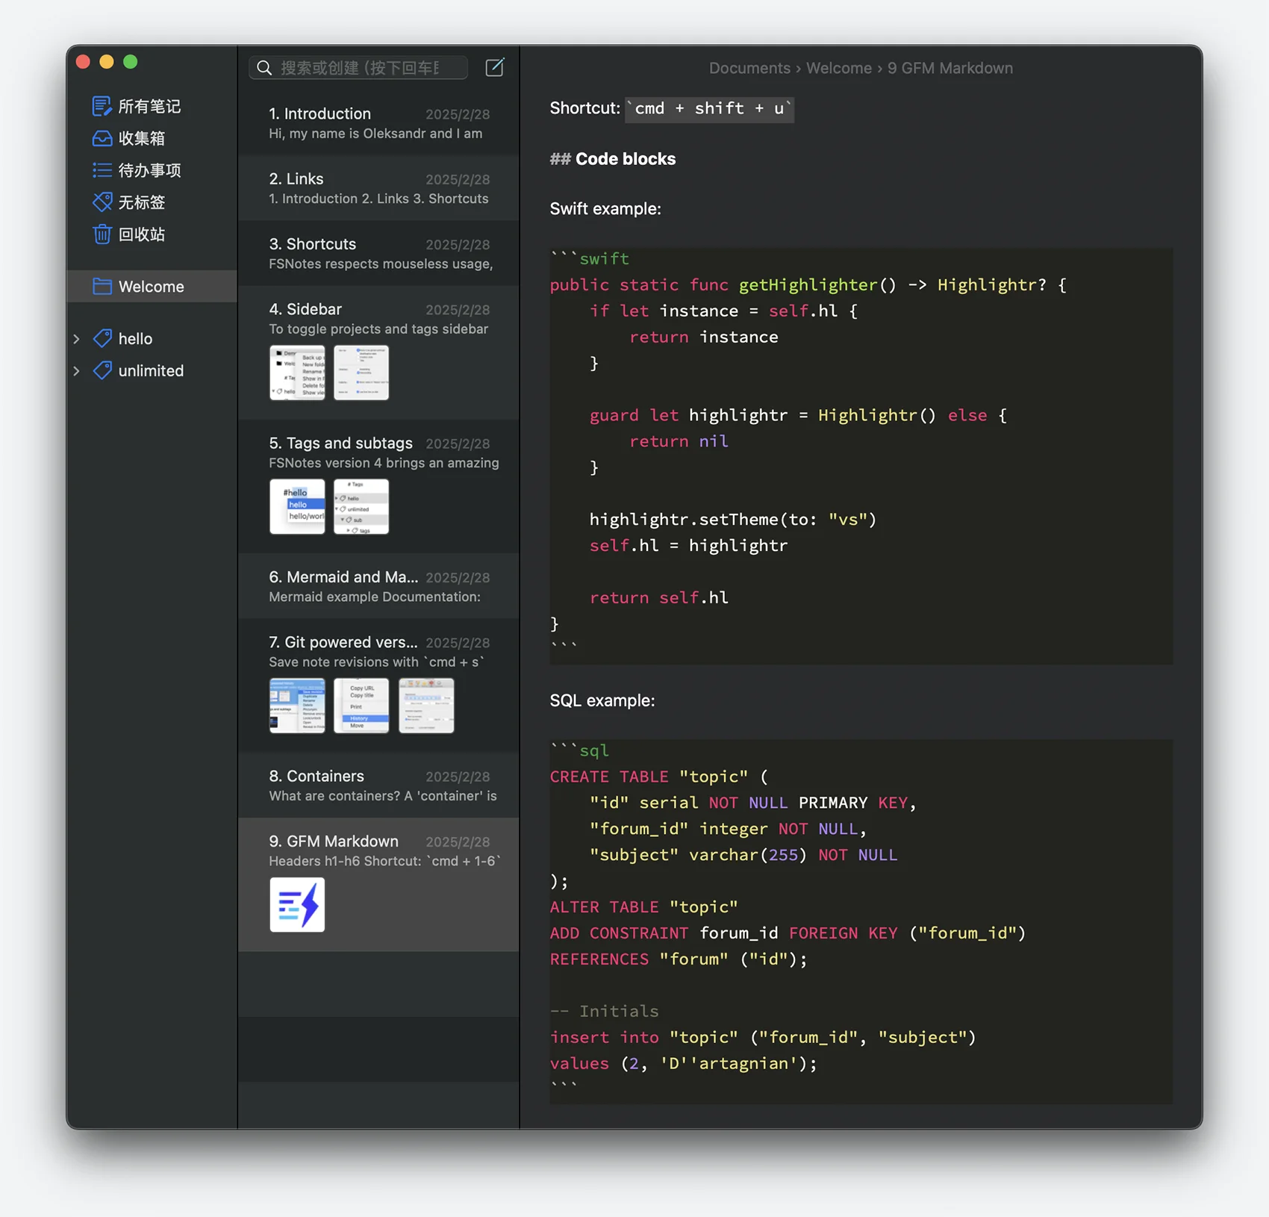Click third thumbnail in Git powered note
Viewport: 1269px width, 1217px height.
[426, 706]
